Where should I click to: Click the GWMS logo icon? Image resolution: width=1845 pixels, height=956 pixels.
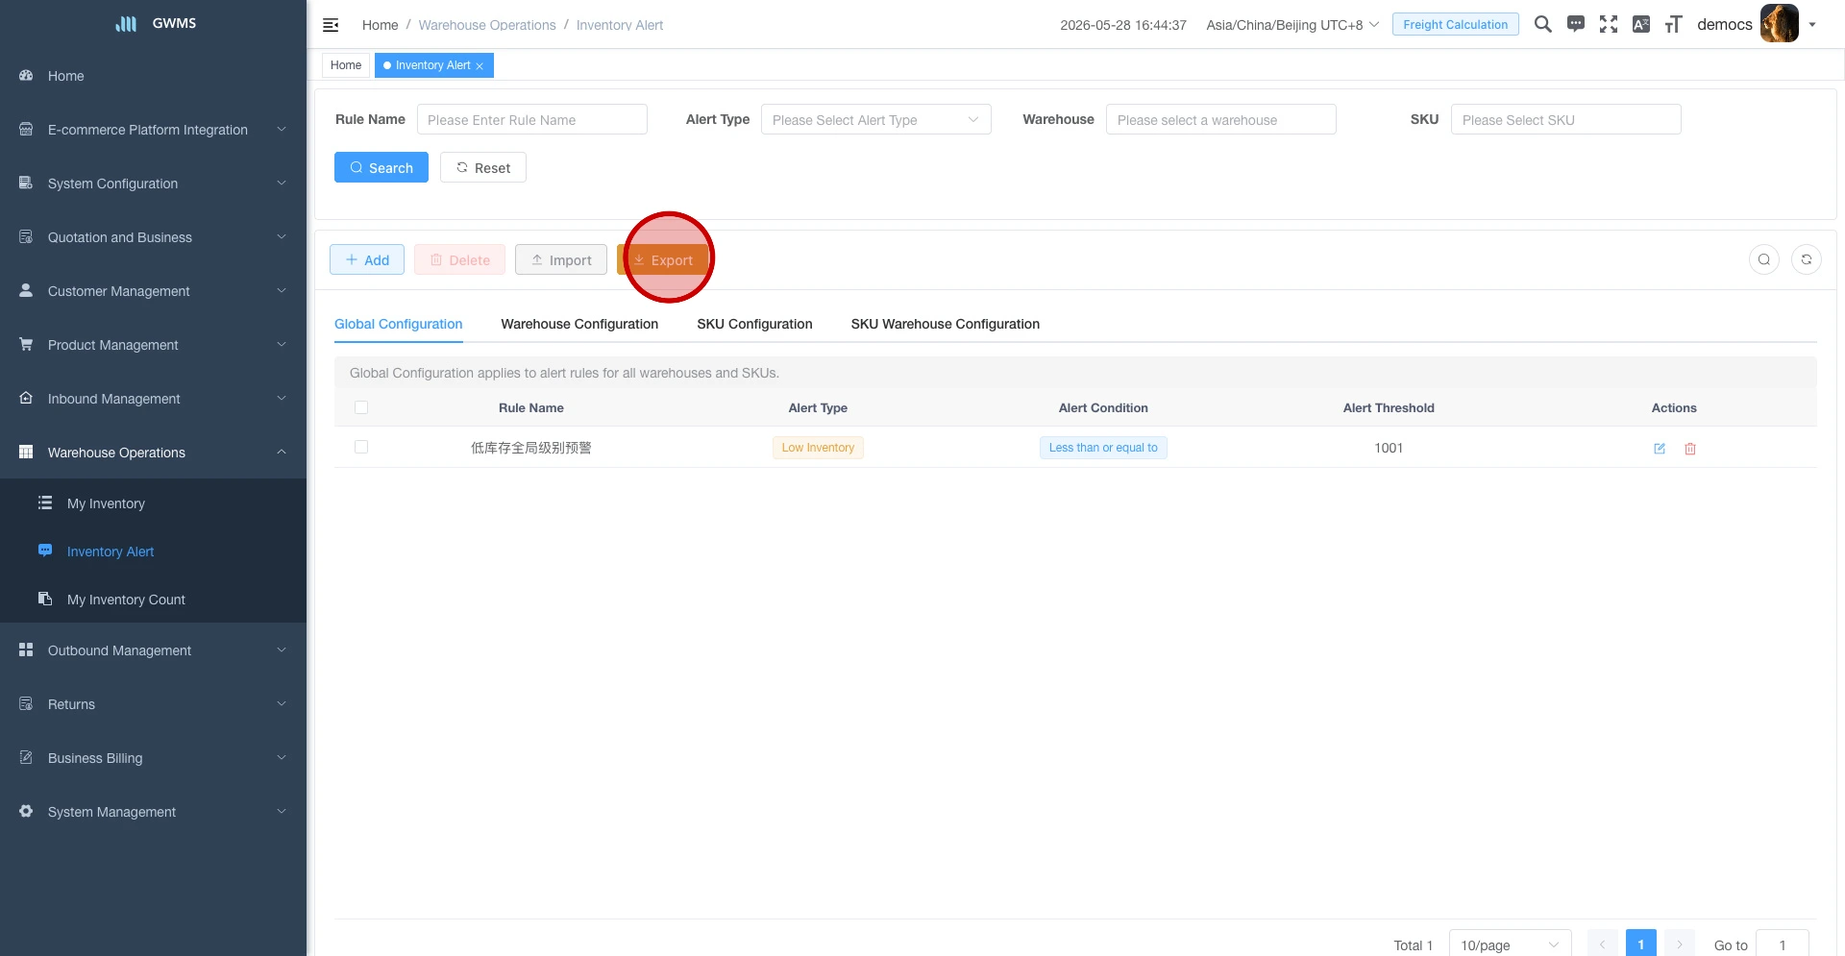(126, 24)
